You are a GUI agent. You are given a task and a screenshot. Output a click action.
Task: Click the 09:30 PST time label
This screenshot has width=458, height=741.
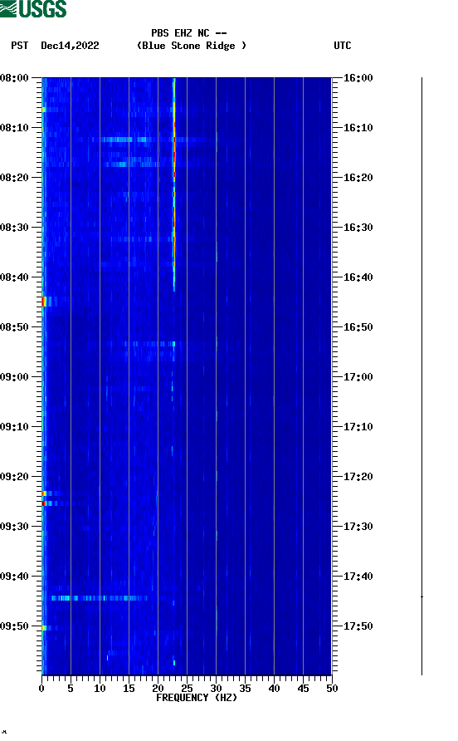(x=15, y=527)
